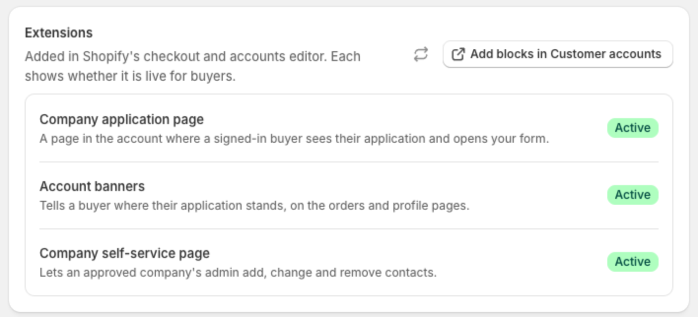Click the 'Added in Shopify's checkout' subtitle
Viewport: 698px width, 317px height.
[193, 66]
